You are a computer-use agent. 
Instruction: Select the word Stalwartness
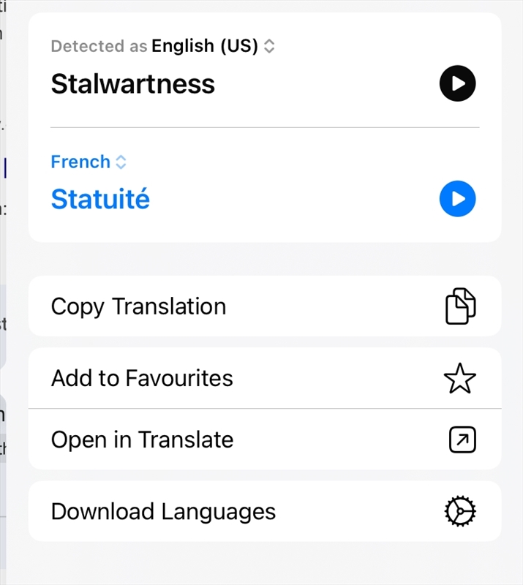pyautogui.click(x=132, y=83)
